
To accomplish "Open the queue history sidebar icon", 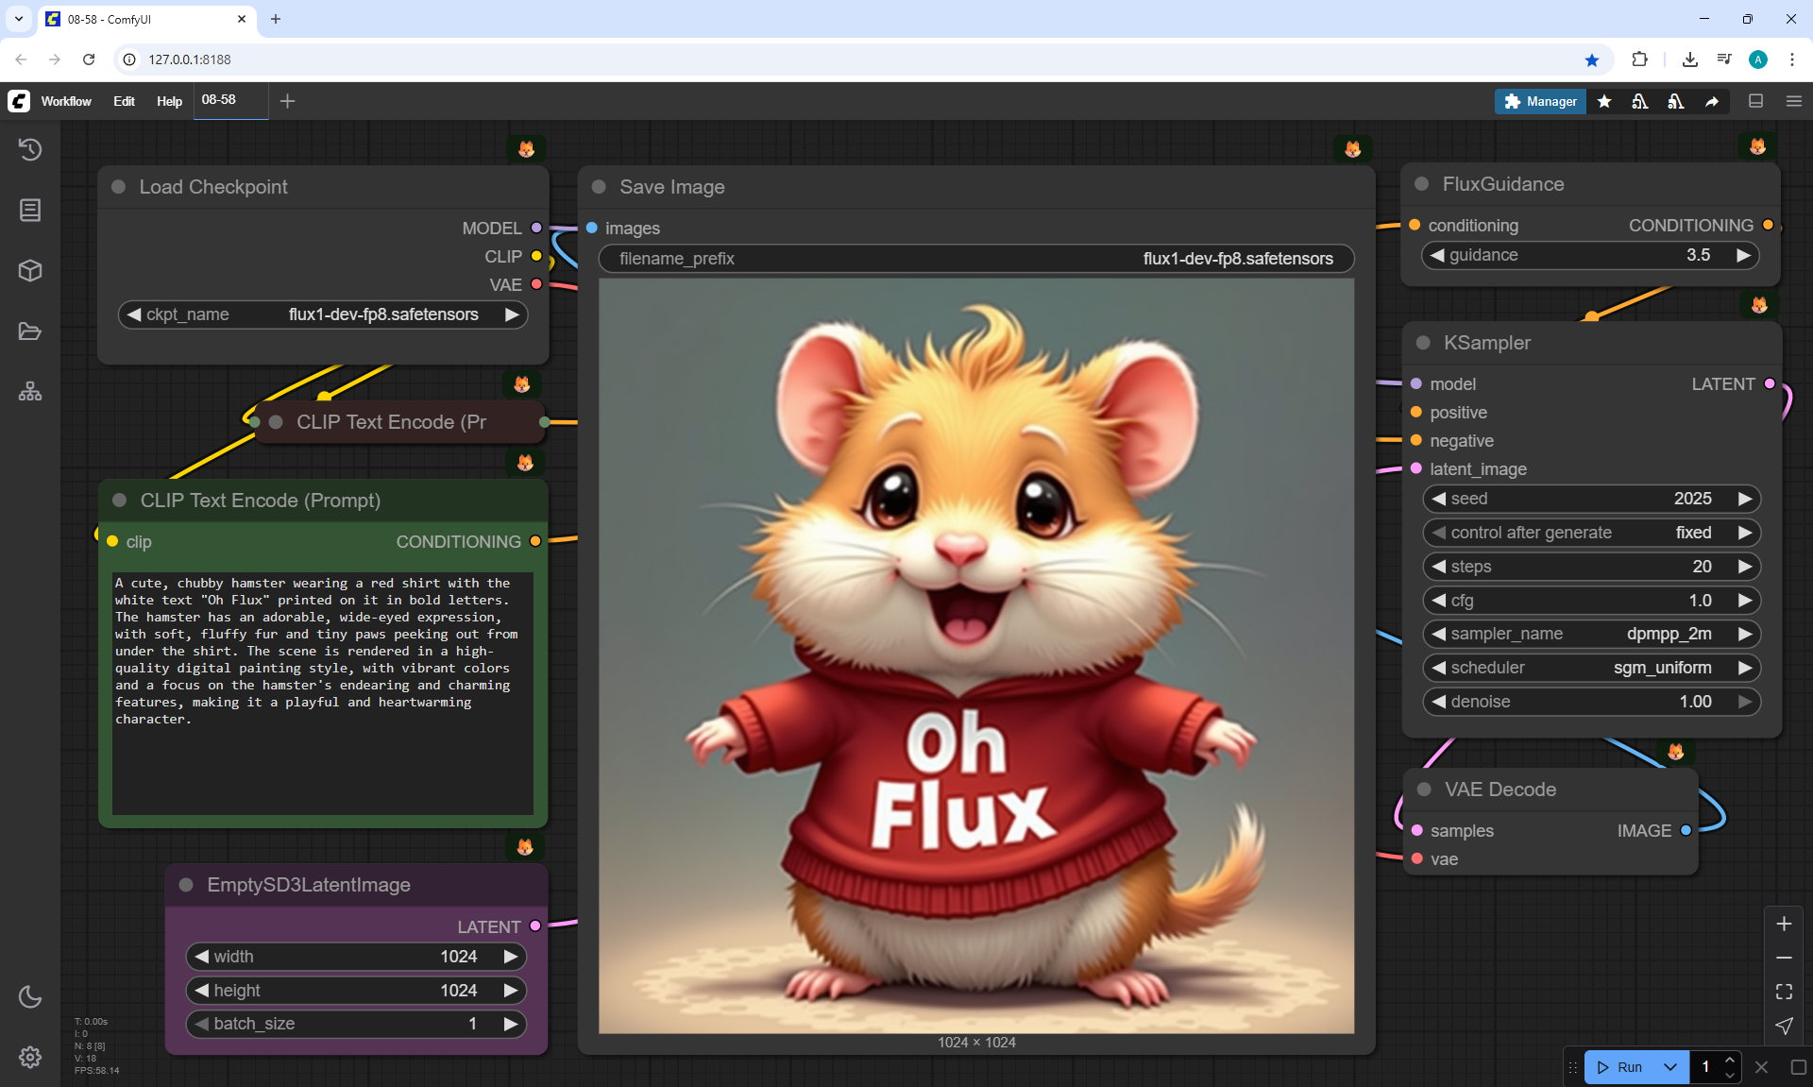I will click(x=30, y=149).
